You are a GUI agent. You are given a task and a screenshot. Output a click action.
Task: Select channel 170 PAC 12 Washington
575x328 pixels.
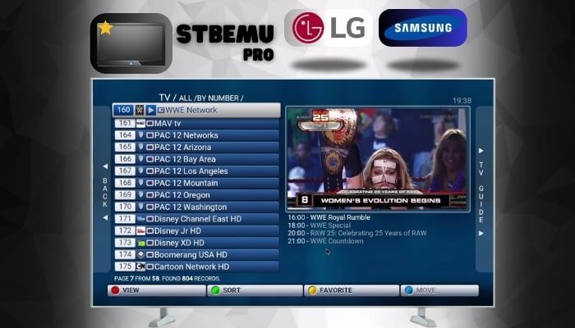pos(197,207)
